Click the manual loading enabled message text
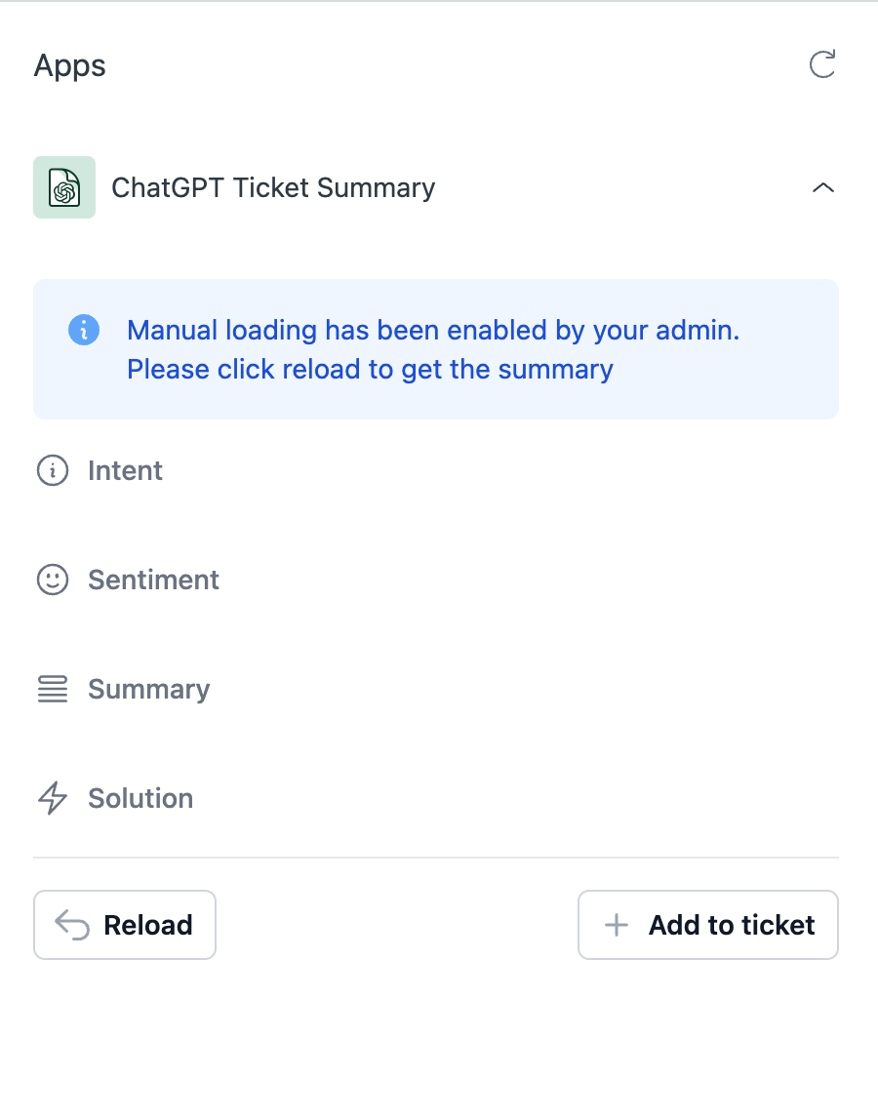 click(x=433, y=331)
